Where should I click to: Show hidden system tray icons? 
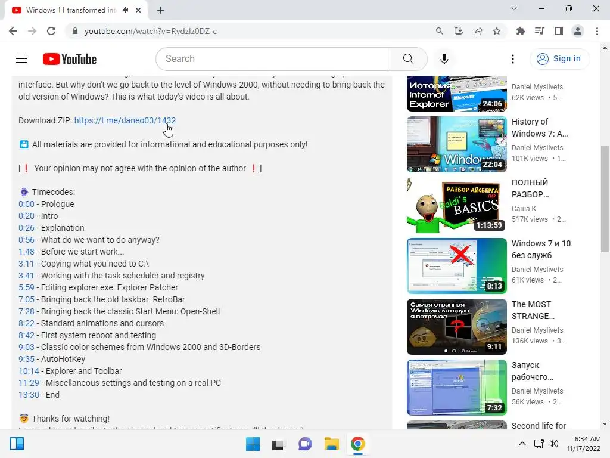click(522, 444)
